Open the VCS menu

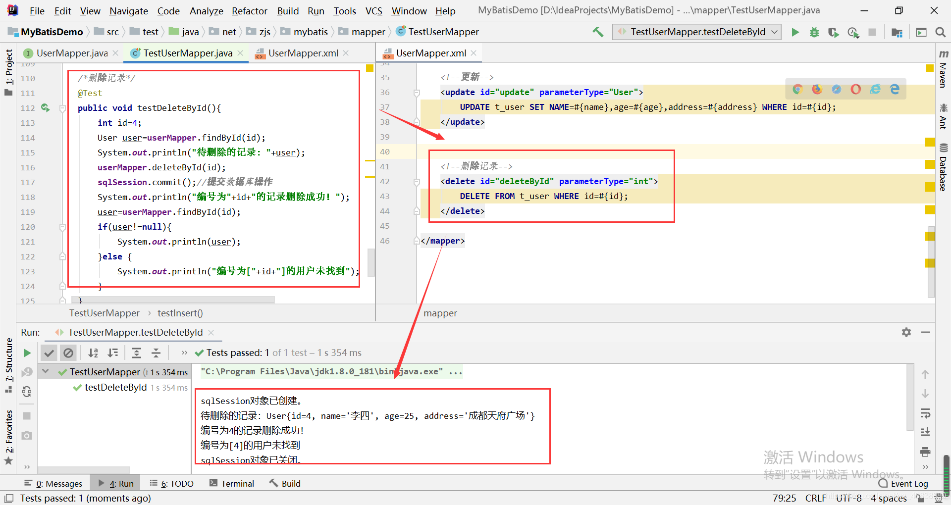tap(374, 11)
